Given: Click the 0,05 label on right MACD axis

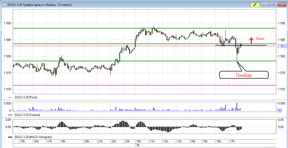Looking at the screenshot, I should click(x=281, y=120).
